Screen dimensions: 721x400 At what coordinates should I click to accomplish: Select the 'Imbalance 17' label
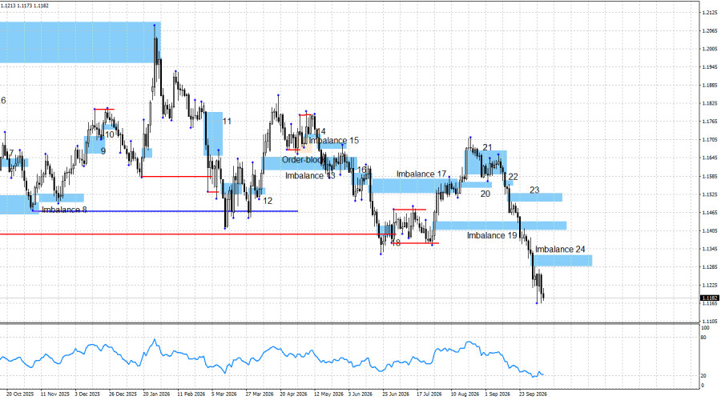click(x=421, y=174)
